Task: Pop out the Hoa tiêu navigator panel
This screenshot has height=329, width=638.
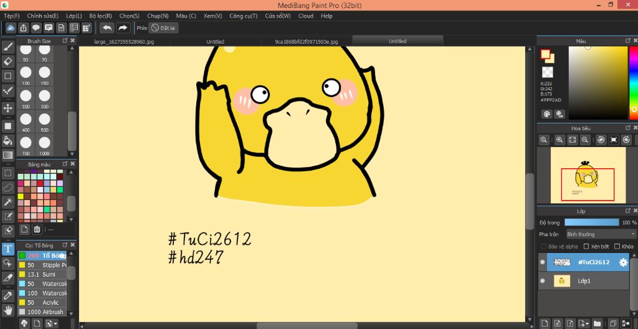Action: 627,128
